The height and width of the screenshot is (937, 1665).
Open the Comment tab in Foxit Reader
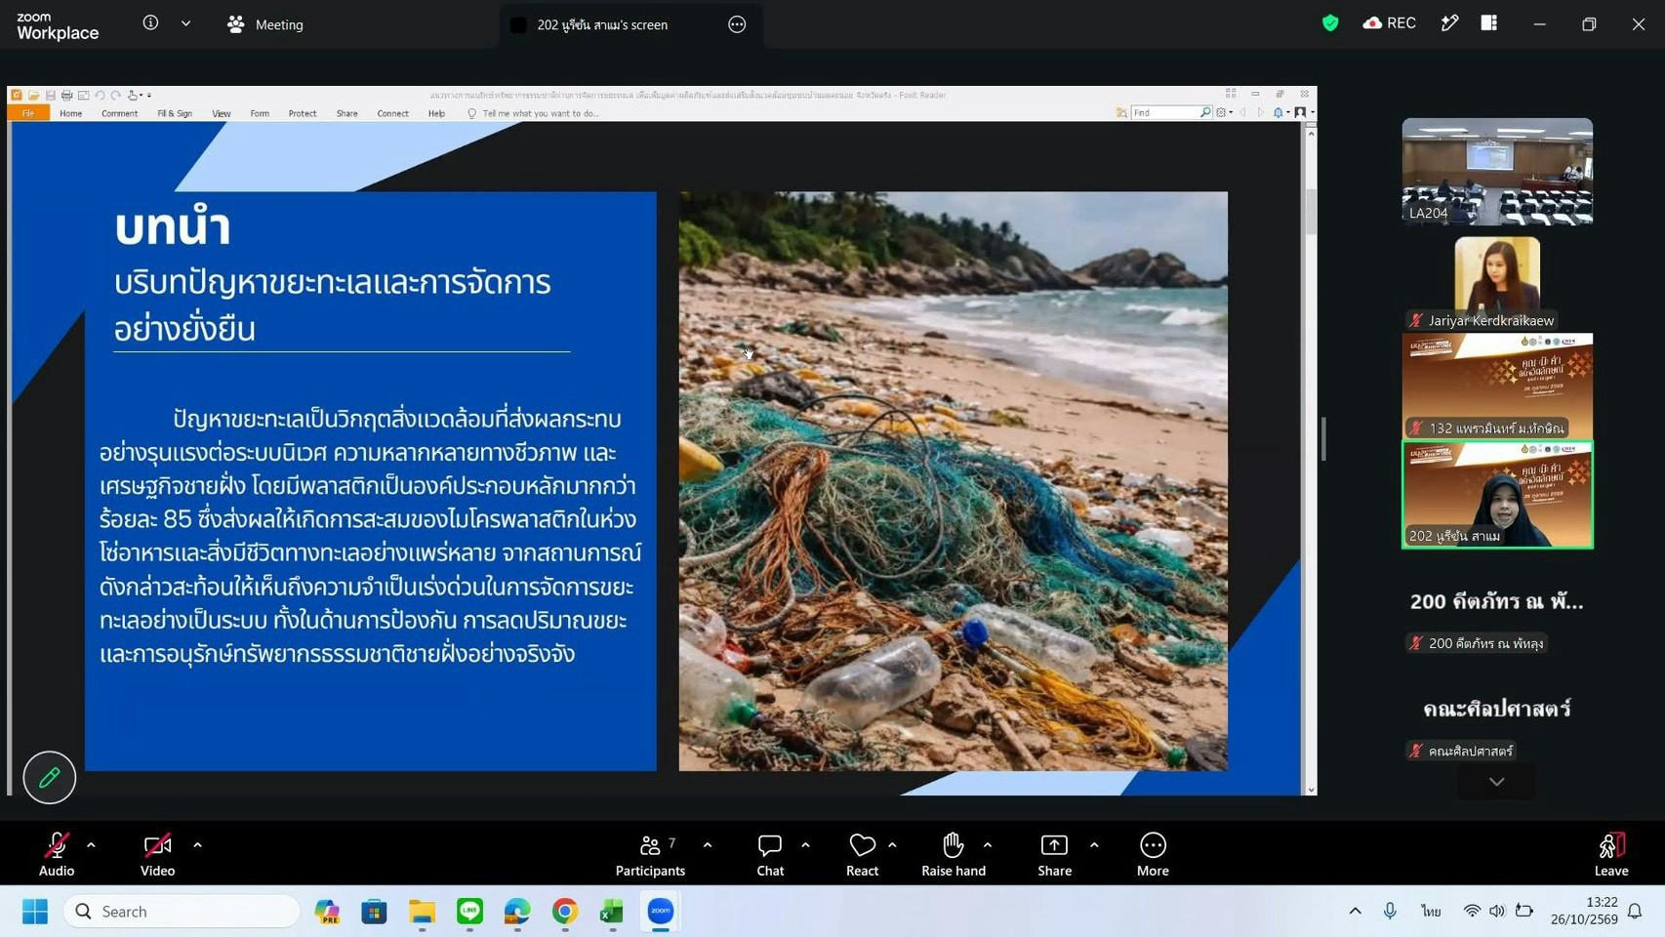click(119, 113)
